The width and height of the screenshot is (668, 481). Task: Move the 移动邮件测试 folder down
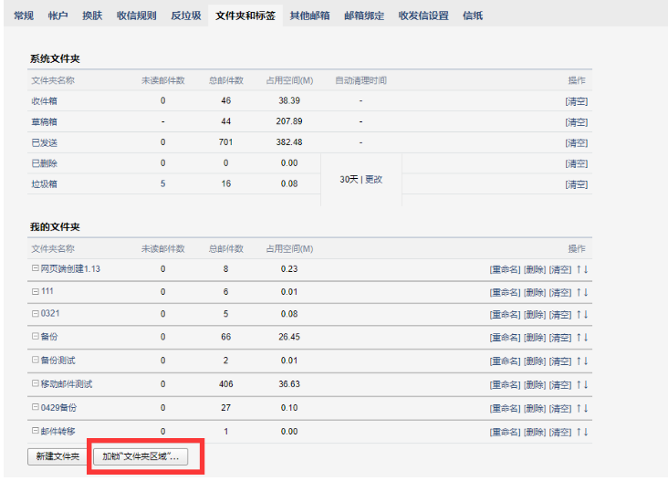point(586,384)
